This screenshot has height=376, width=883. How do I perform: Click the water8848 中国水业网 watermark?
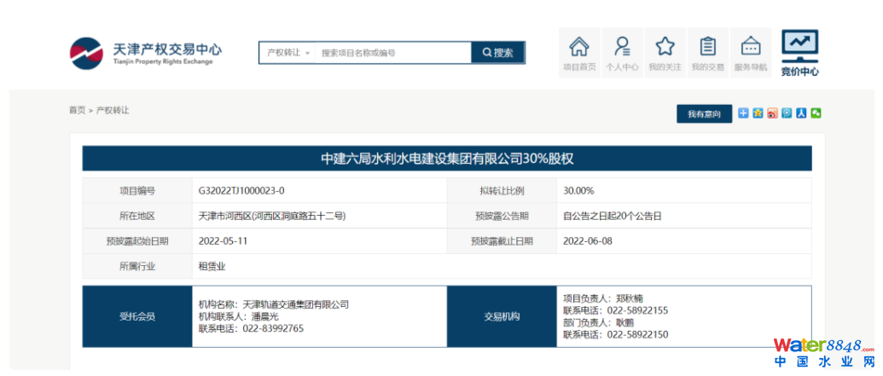822,353
